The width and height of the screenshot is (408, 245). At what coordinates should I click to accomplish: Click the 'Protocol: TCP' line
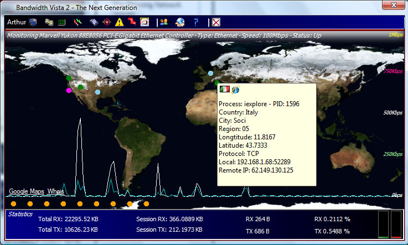pos(239,154)
